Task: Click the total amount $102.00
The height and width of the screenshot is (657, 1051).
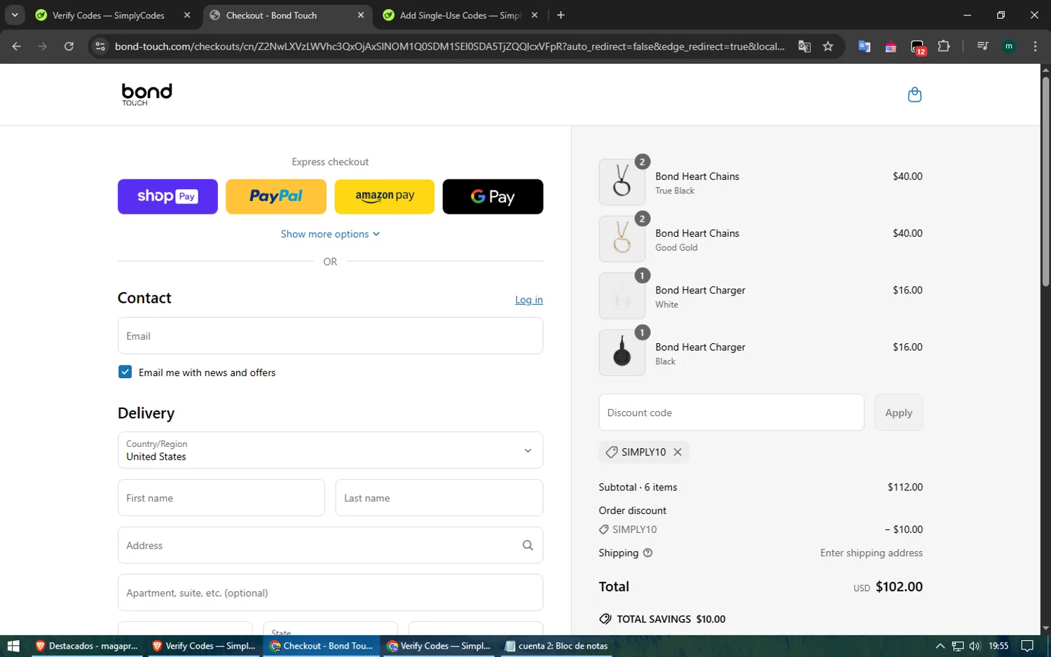Action: (899, 587)
